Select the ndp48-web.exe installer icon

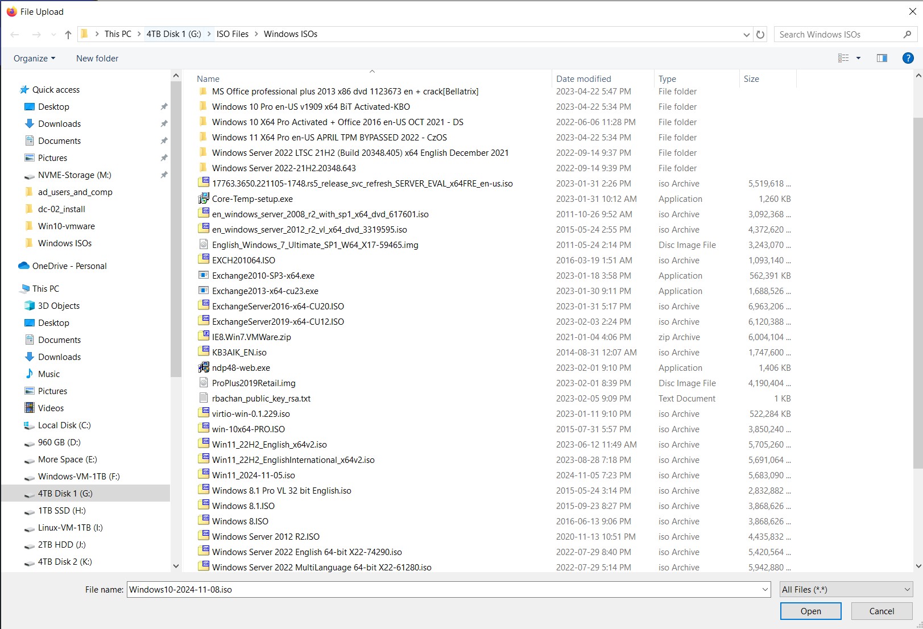203,368
